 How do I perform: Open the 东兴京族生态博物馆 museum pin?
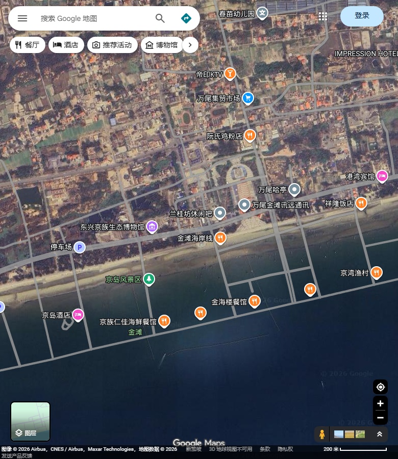pyautogui.click(x=152, y=227)
